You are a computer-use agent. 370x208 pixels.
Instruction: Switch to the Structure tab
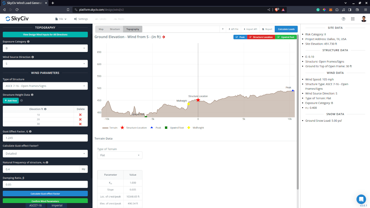tap(115, 29)
